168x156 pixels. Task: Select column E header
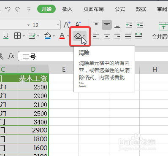pyautogui.click(x=64, y=69)
